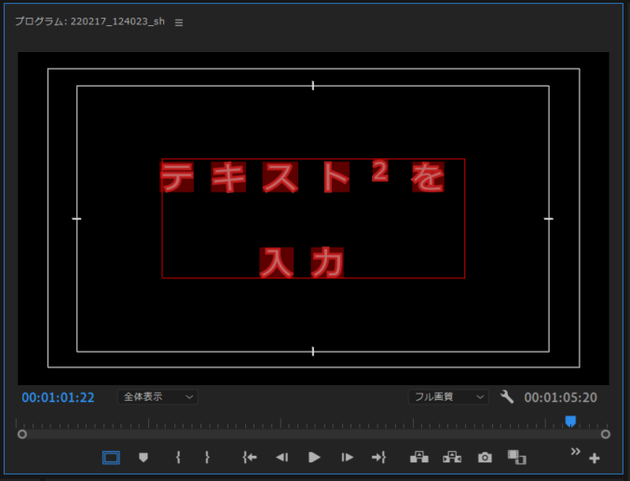This screenshot has height=481, width=630.
Task: Open the wrench settings menu
Action: tap(507, 397)
